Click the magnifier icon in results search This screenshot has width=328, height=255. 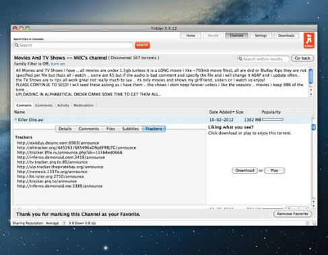coord(240,59)
